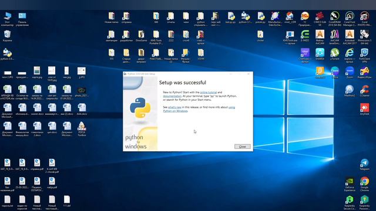Viewport: 376px width, 211px height.
Task: Select the photo_2021 image thumbnail
Action: 82,92
